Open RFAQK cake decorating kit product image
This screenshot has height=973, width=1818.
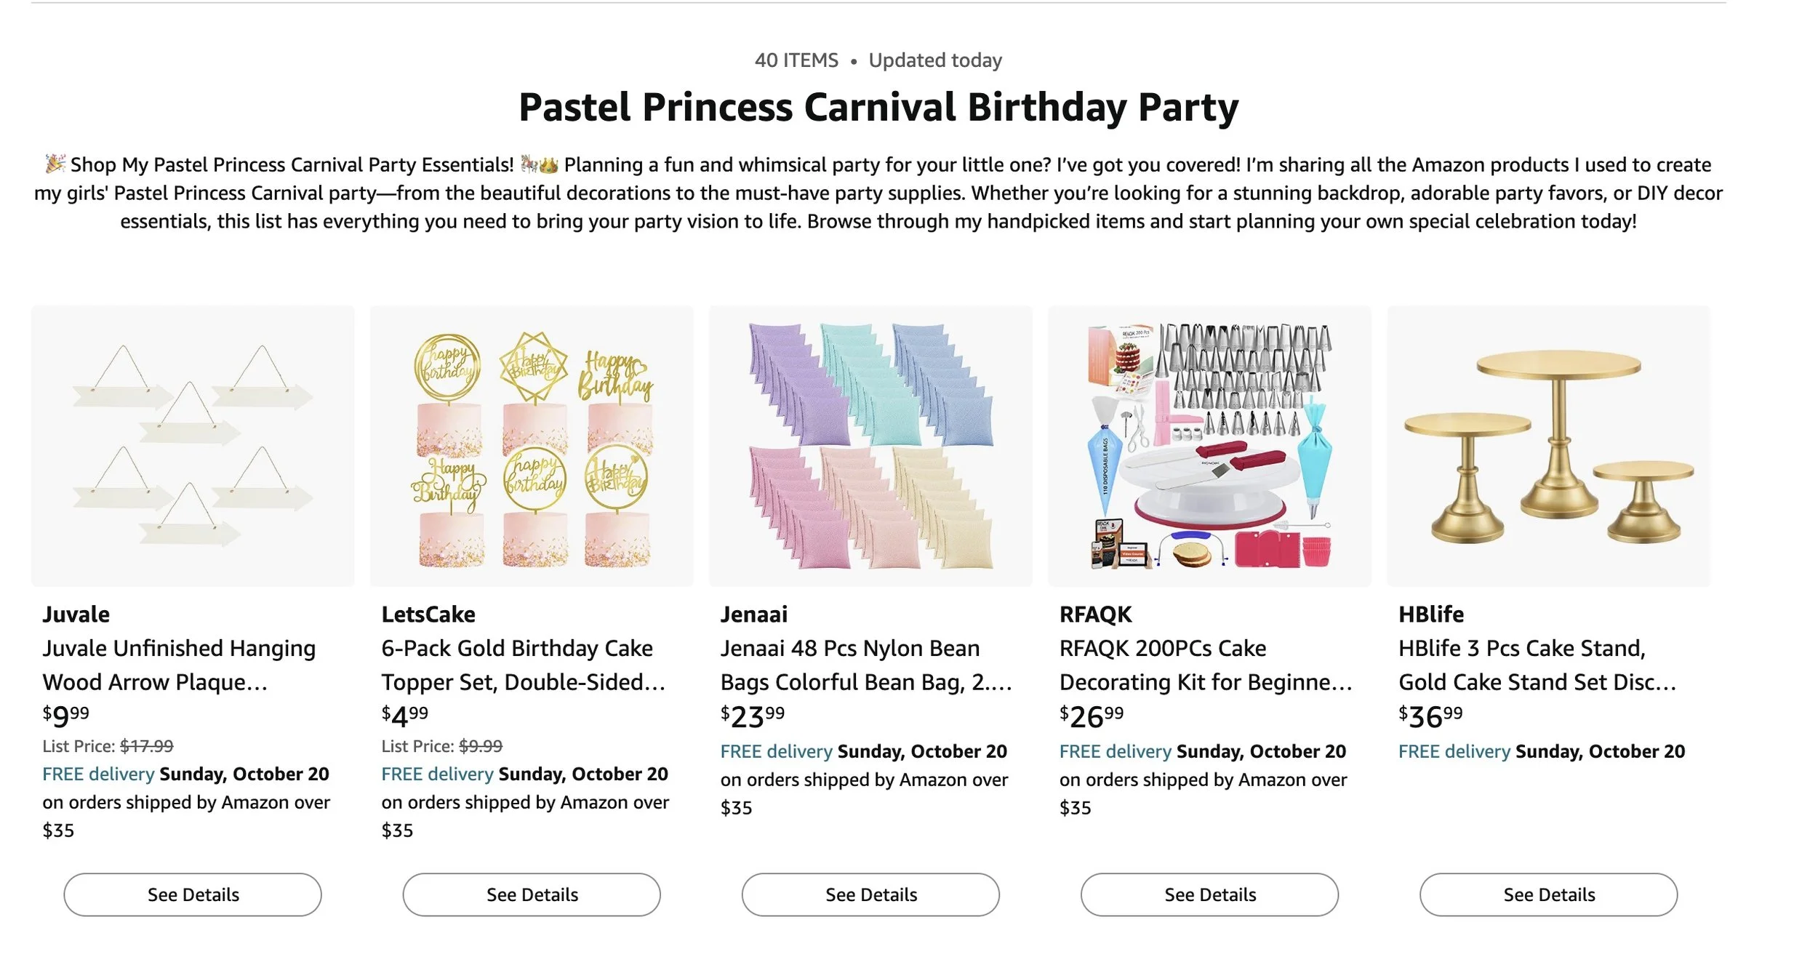(x=1209, y=445)
